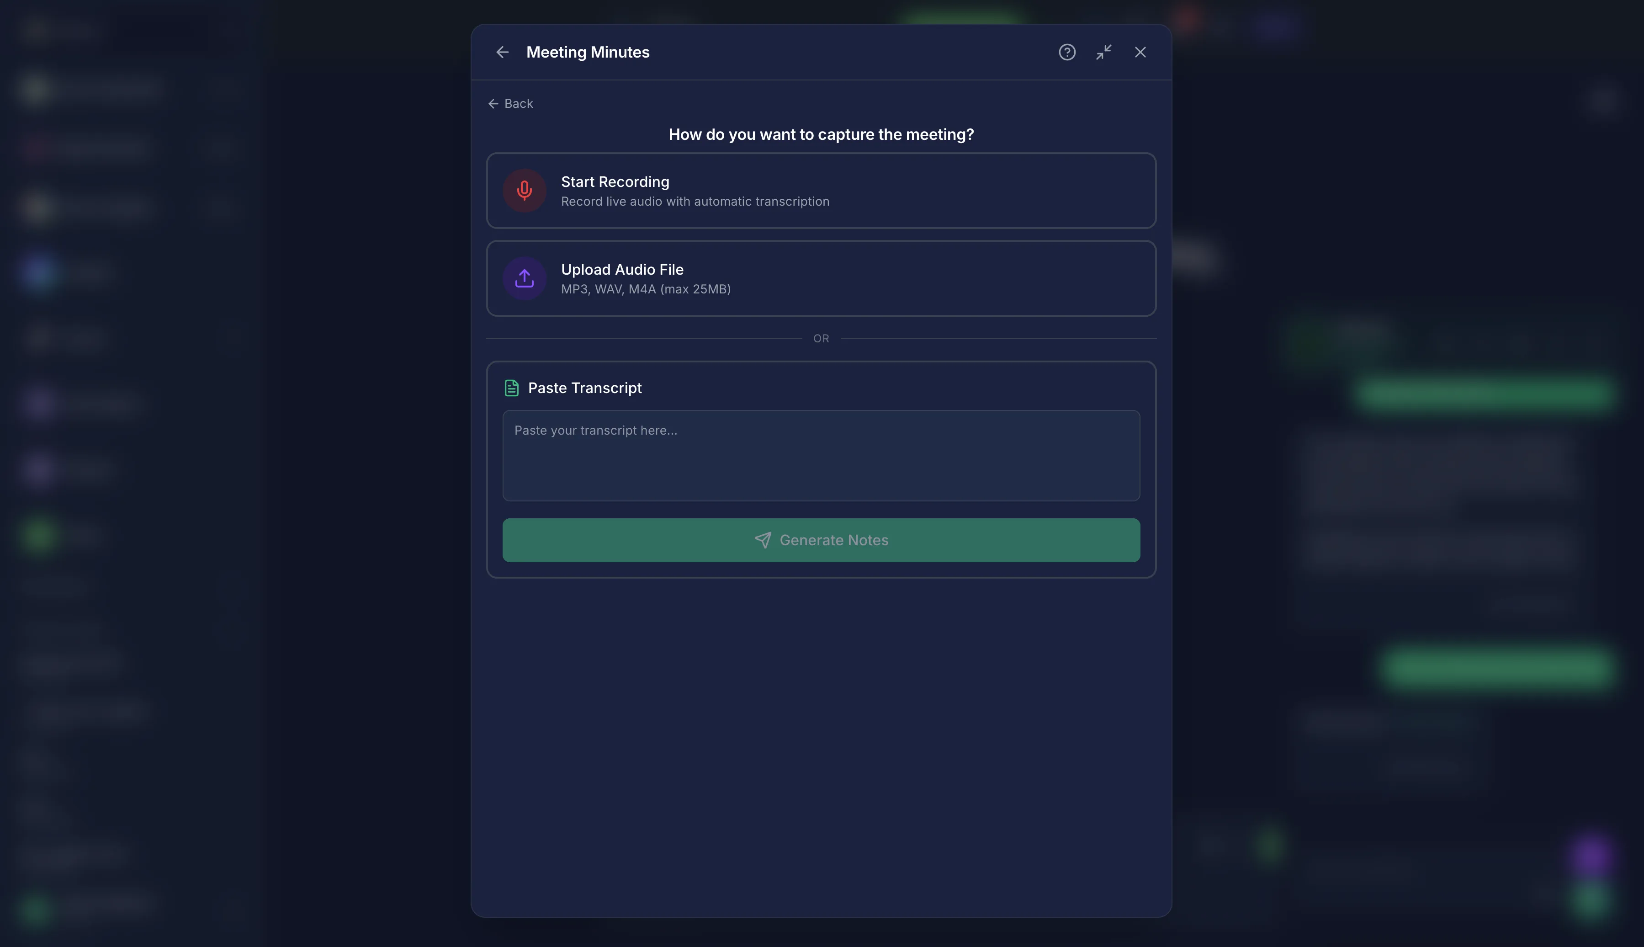The image size is (1644, 947).
Task: Click the Paste Transcript heading
Action: point(584,388)
